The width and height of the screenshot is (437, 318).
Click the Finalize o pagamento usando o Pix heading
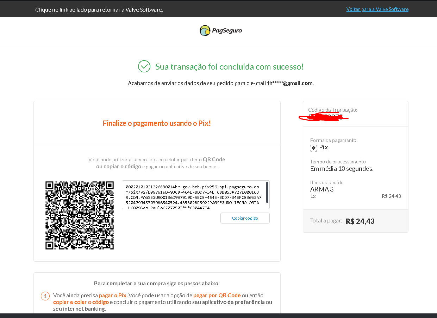click(157, 123)
